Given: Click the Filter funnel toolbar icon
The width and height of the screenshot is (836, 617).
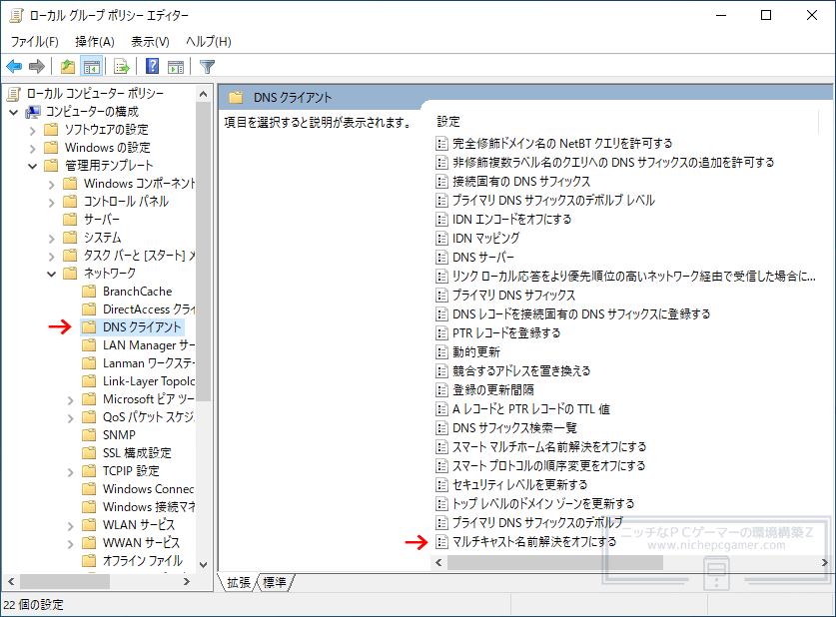Looking at the screenshot, I should pyautogui.click(x=207, y=67).
